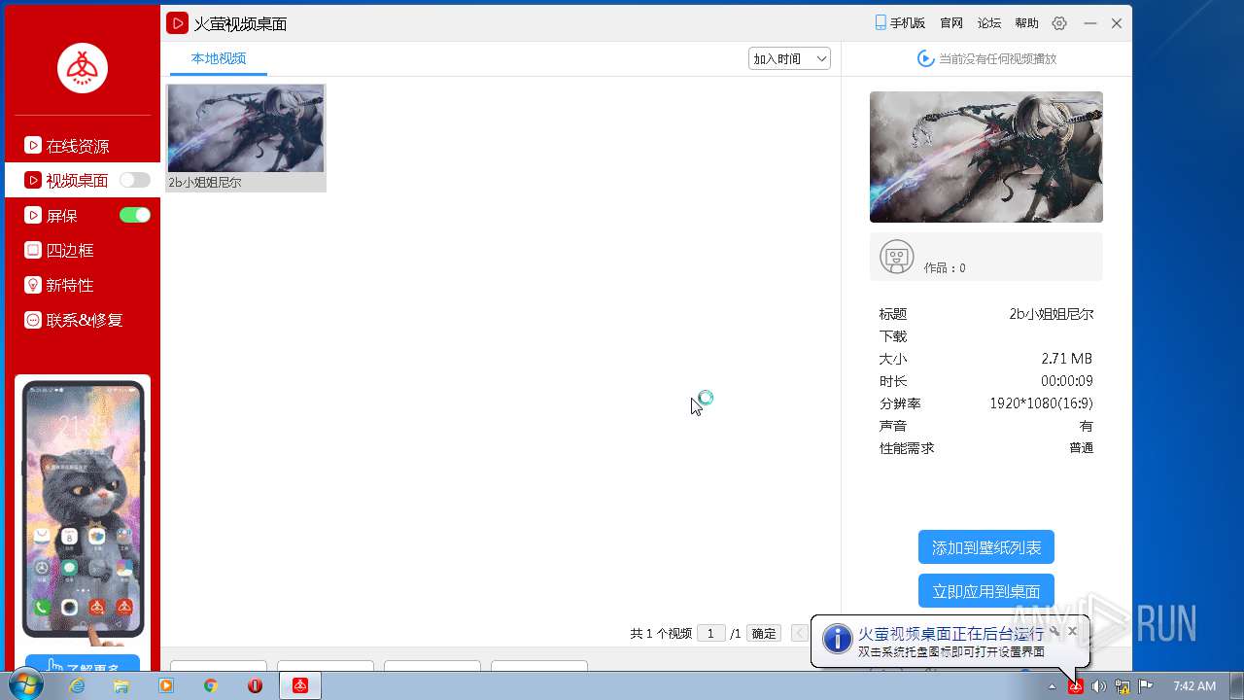Click 立即应用到桌面 button
The height and width of the screenshot is (700, 1244).
[x=986, y=591]
